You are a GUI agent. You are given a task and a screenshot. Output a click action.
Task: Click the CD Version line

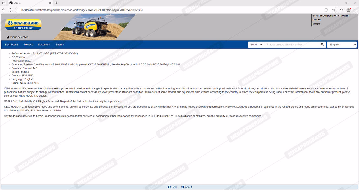click(x=18, y=57)
